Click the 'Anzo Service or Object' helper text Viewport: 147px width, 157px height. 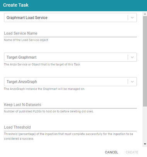pos(42,64)
